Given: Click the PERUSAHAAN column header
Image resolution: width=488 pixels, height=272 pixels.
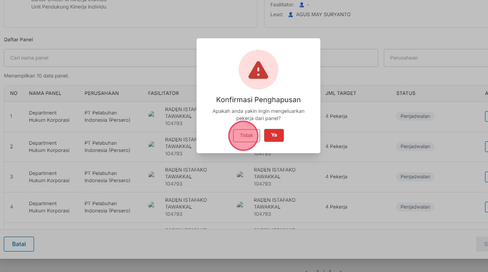Looking at the screenshot, I should coord(101,93).
